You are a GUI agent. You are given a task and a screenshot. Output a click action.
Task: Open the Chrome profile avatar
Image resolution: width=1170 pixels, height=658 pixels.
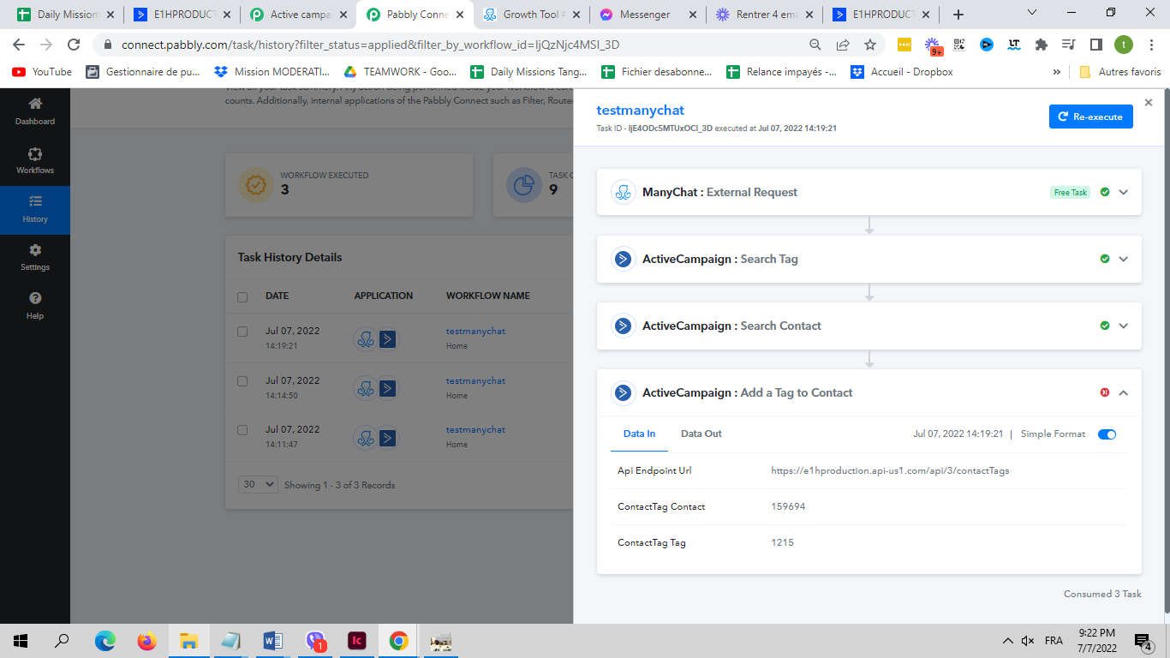pos(1123,45)
